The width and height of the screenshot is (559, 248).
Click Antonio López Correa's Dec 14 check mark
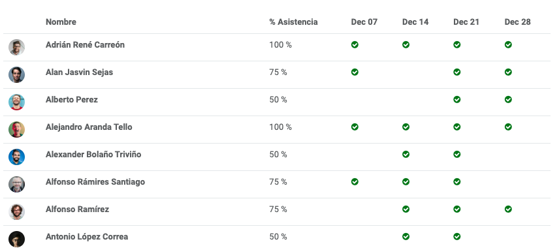pos(406,237)
